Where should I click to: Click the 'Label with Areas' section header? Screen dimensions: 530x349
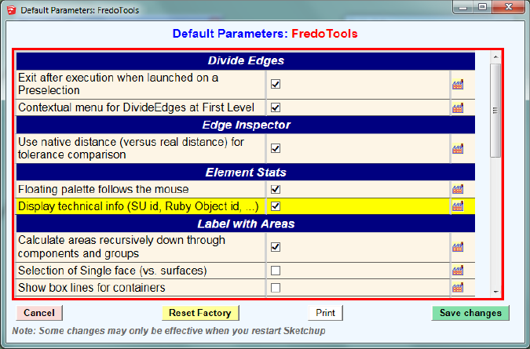246,224
